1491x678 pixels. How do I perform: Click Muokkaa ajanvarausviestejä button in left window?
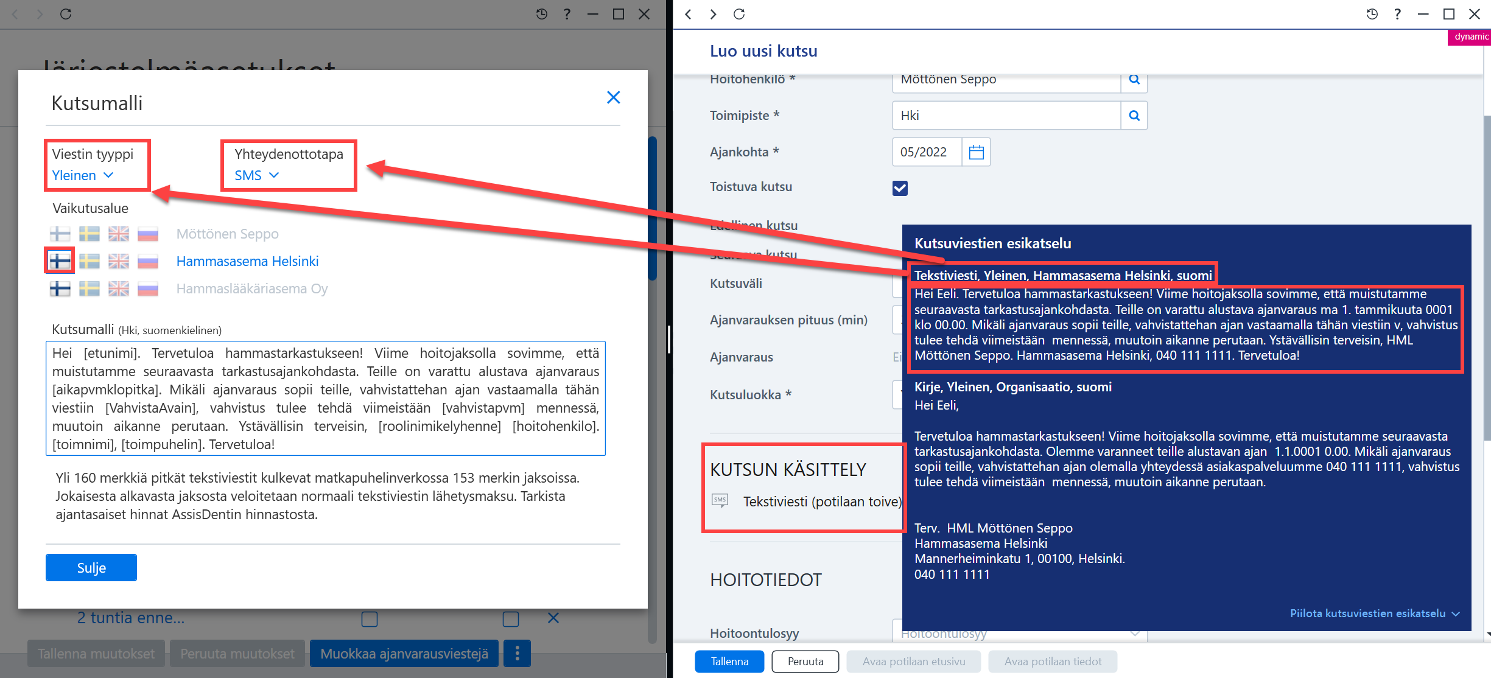[x=404, y=654]
